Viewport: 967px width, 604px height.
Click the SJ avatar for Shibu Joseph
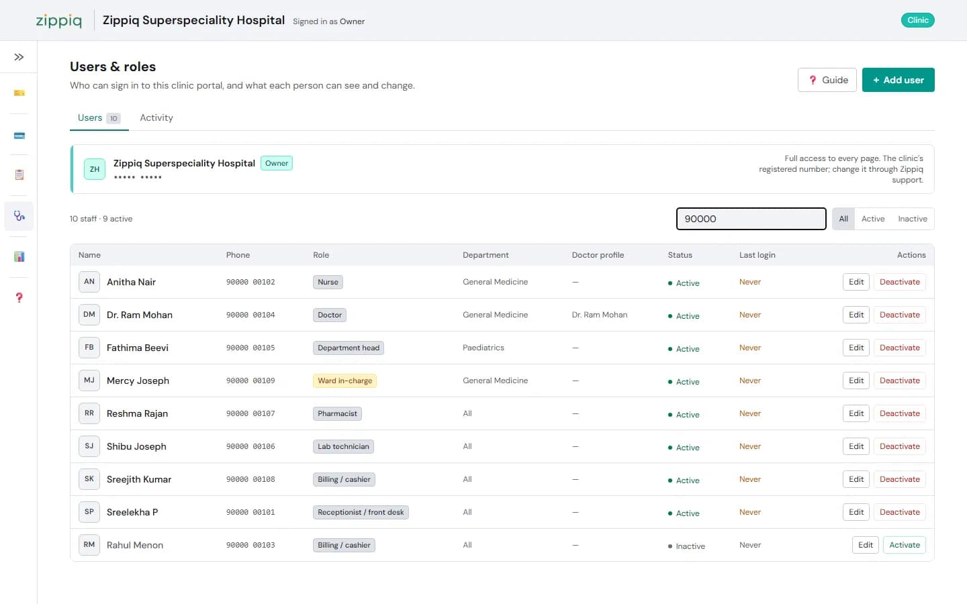89,446
